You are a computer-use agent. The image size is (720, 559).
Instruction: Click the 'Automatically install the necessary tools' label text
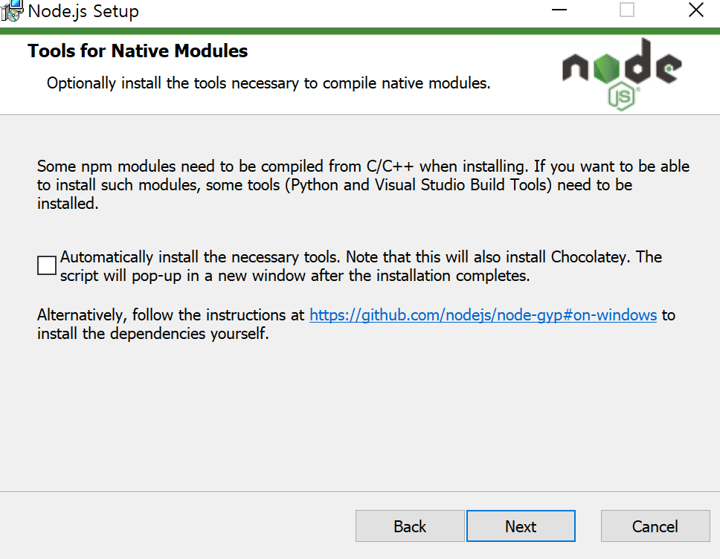point(361,266)
